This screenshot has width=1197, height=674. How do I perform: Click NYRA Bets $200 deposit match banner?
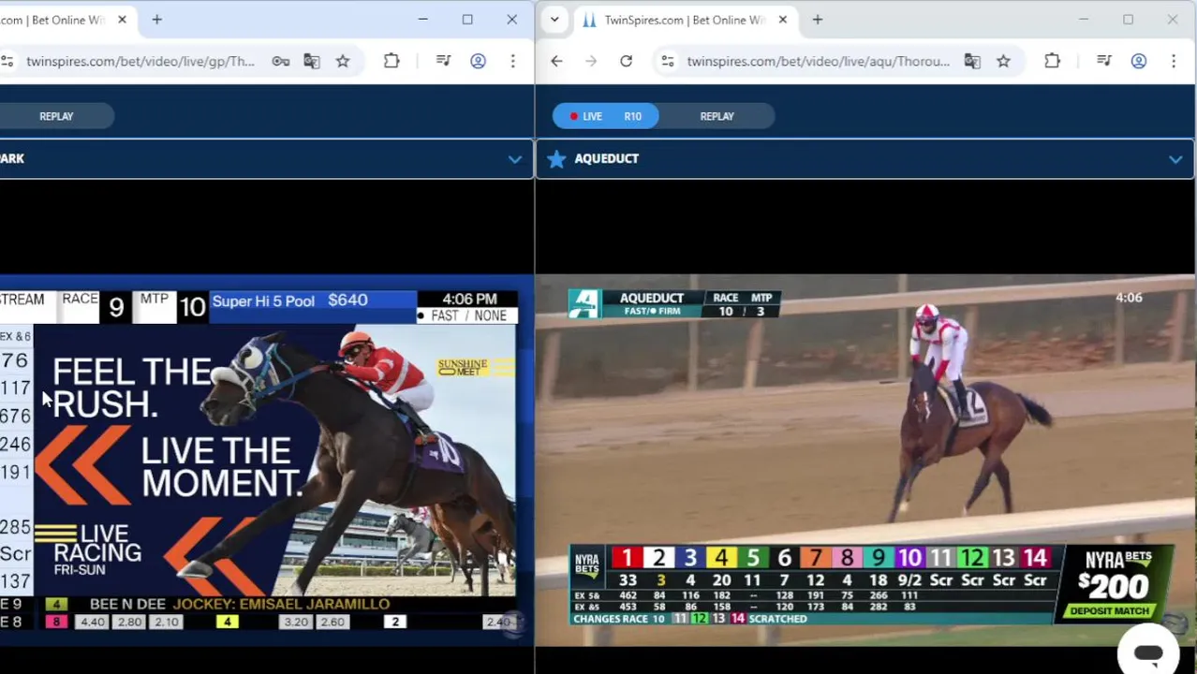(x=1116, y=584)
